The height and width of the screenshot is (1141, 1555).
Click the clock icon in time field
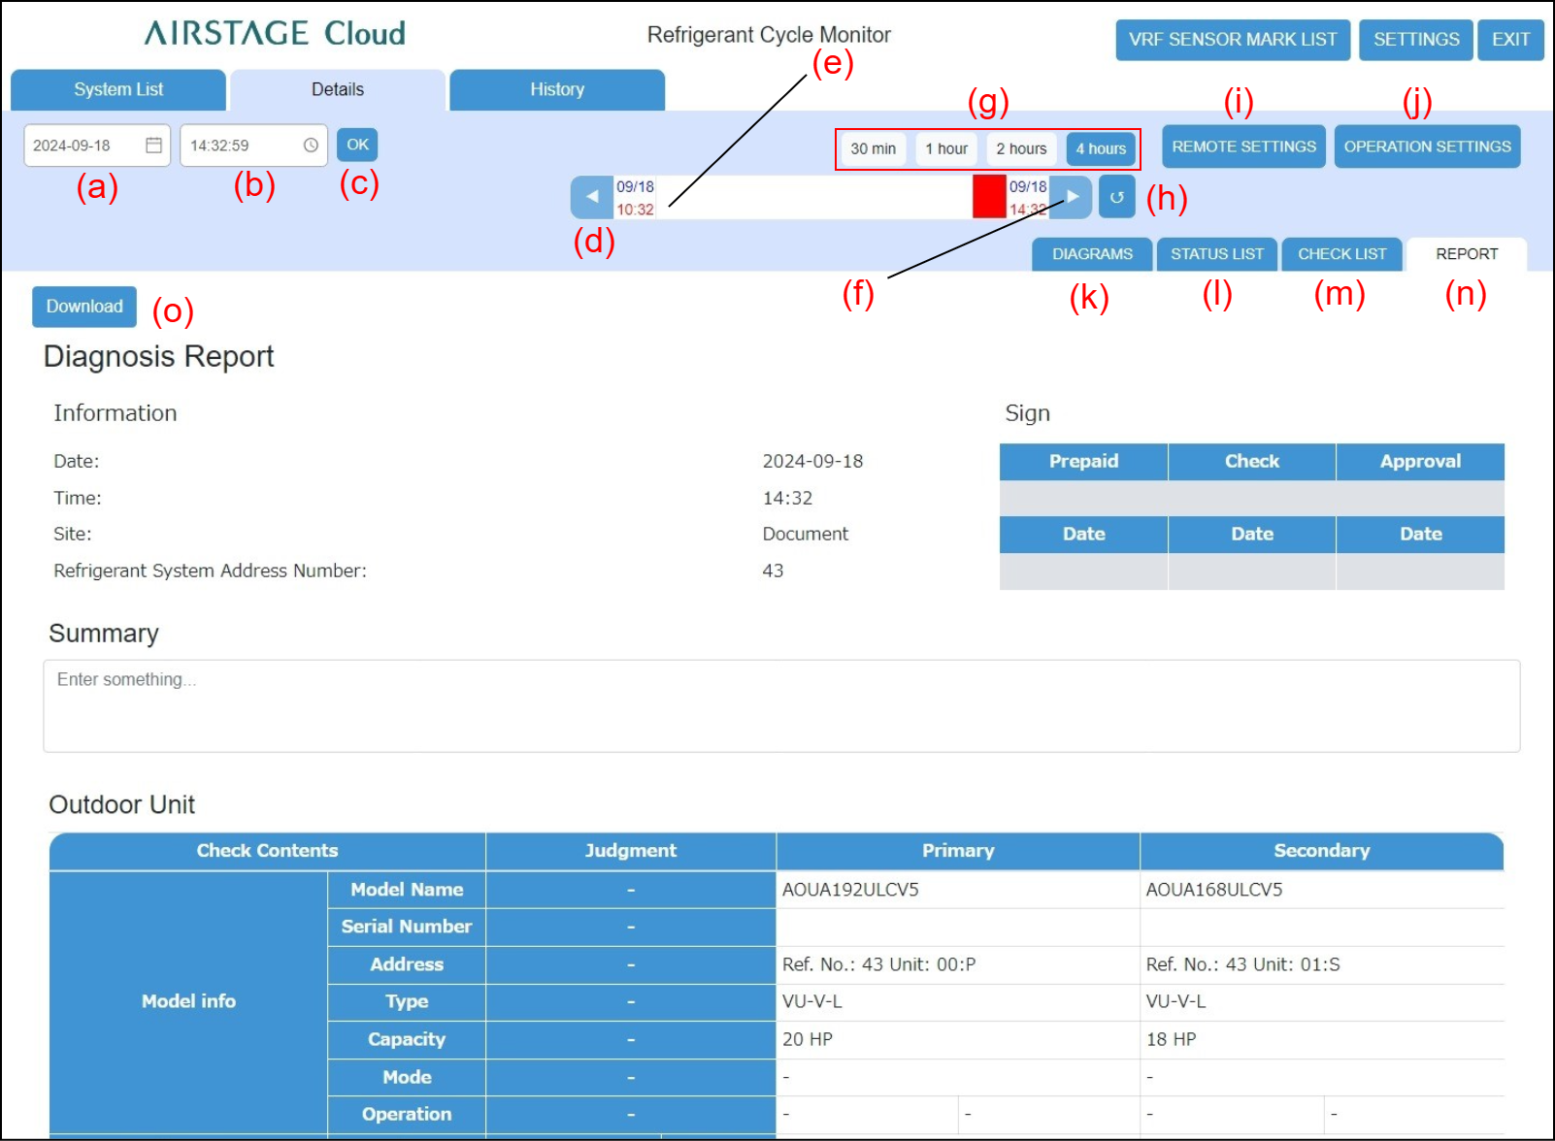[x=311, y=146]
